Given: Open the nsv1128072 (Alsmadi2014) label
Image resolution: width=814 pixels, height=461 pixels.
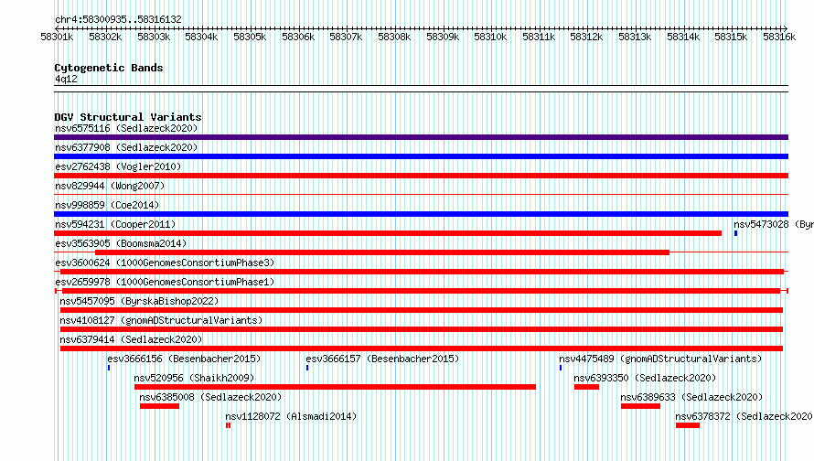Looking at the screenshot, I should (291, 416).
